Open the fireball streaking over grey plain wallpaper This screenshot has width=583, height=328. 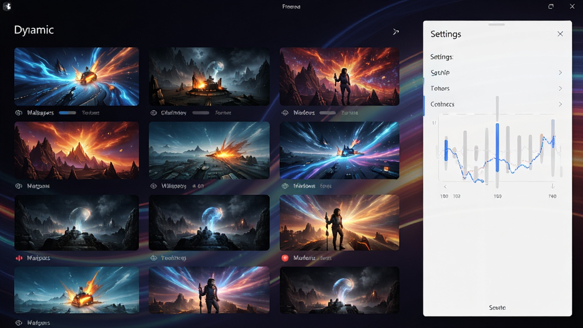pos(210,150)
